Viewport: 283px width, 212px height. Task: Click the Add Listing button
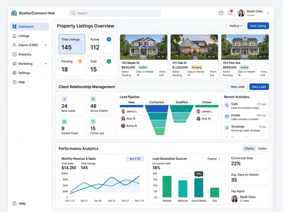pyautogui.click(x=258, y=26)
